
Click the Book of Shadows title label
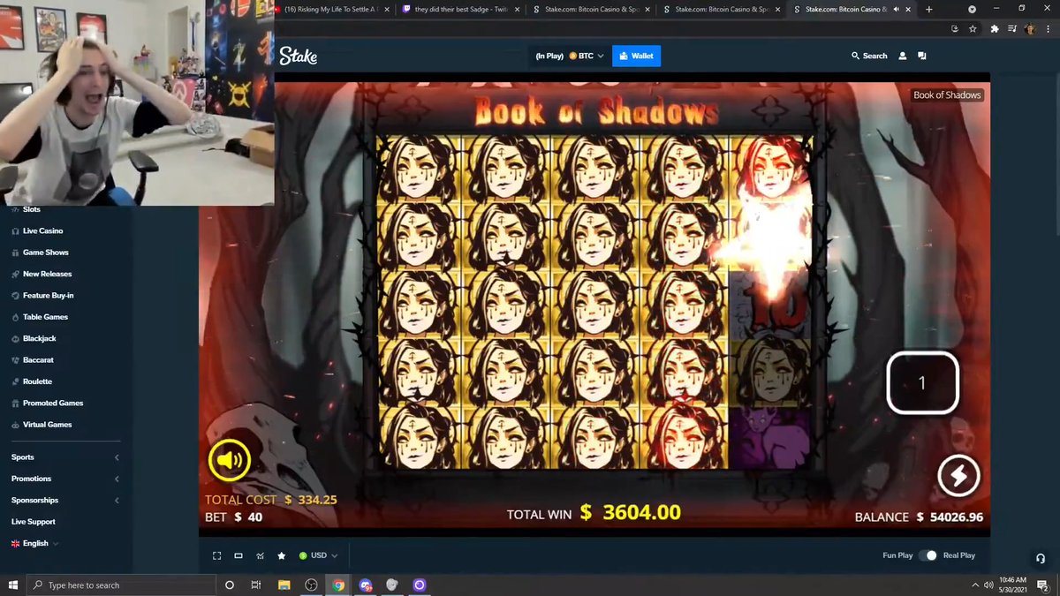[x=947, y=95]
